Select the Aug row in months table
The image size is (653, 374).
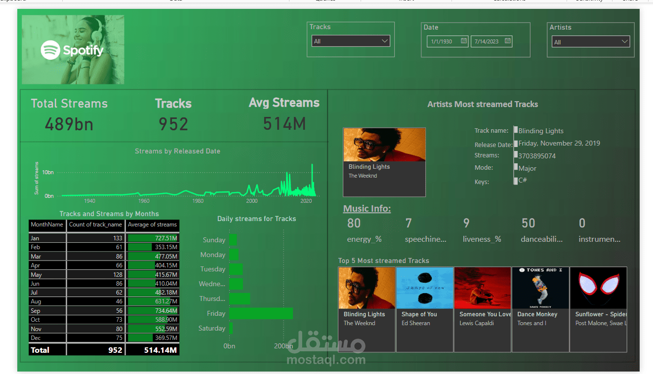tap(104, 301)
